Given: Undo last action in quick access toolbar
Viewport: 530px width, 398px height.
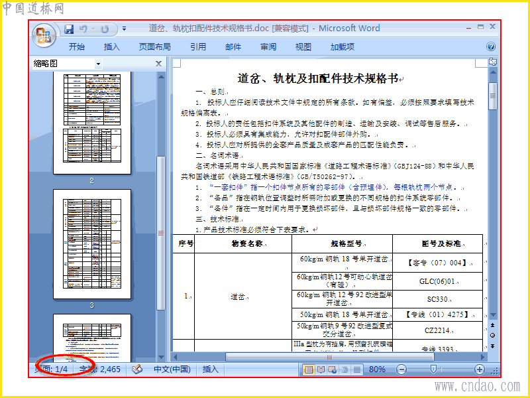Looking at the screenshot, I should point(83,29).
